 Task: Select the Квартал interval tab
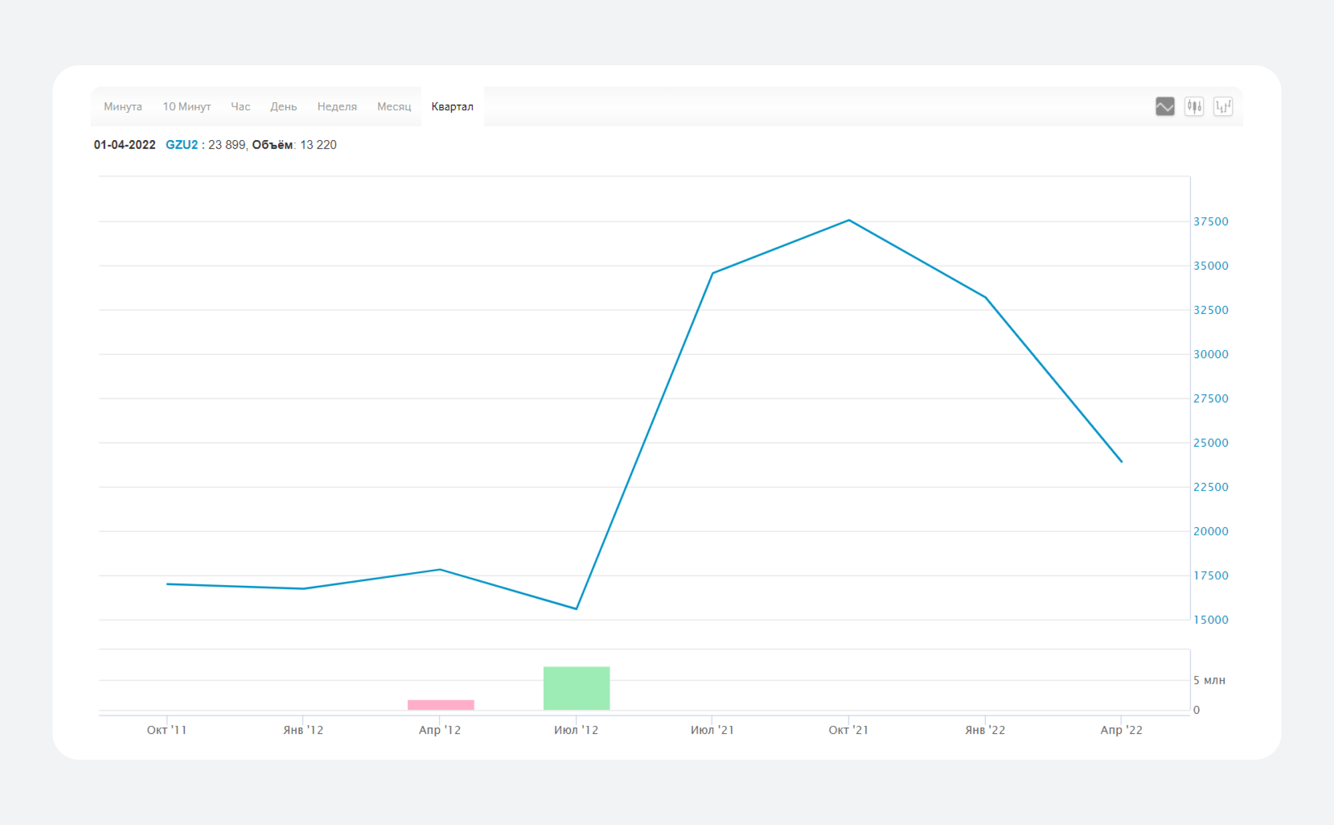(452, 106)
